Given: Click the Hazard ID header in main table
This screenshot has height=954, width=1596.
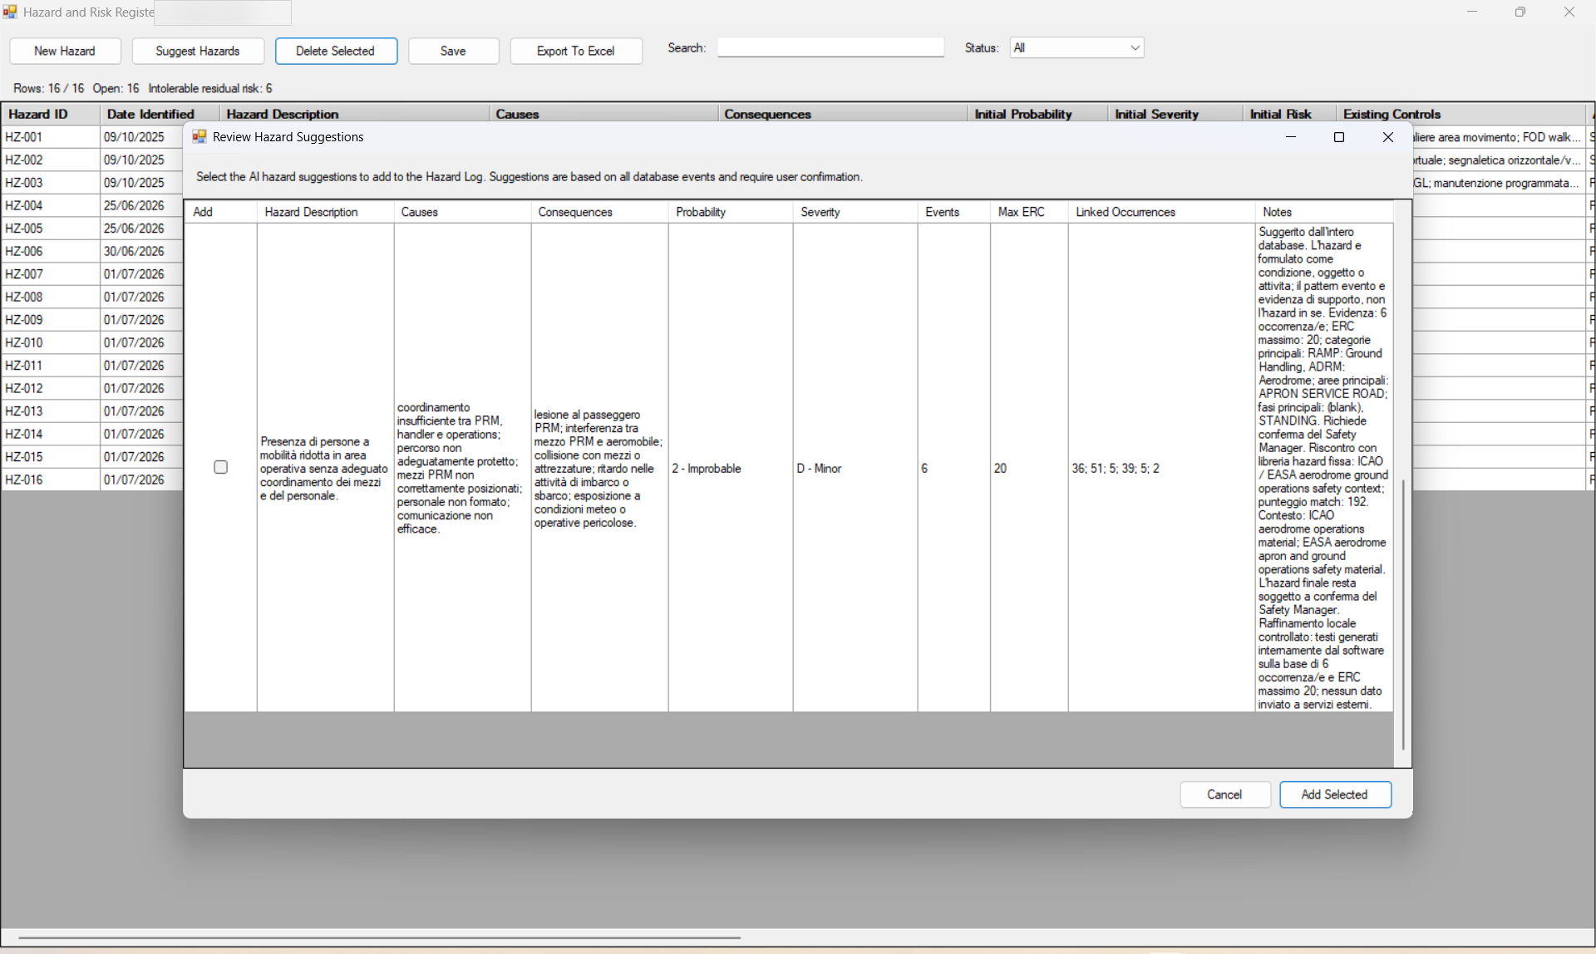Looking at the screenshot, I should click(51, 114).
